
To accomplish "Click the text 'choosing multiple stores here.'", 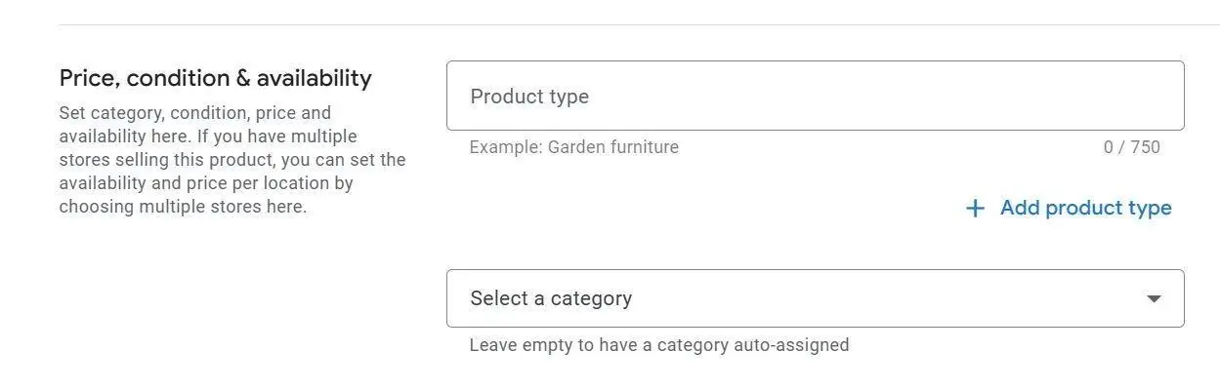I will pyautogui.click(x=183, y=207).
